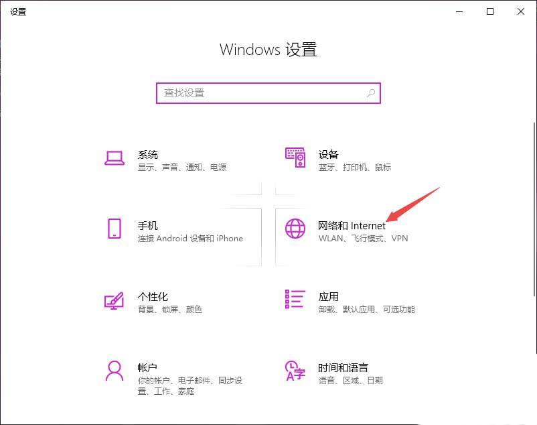The height and width of the screenshot is (425, 537).
Task: Click the text 卸载、默认应用、可选功能
Action: click(x=367, y=310)
